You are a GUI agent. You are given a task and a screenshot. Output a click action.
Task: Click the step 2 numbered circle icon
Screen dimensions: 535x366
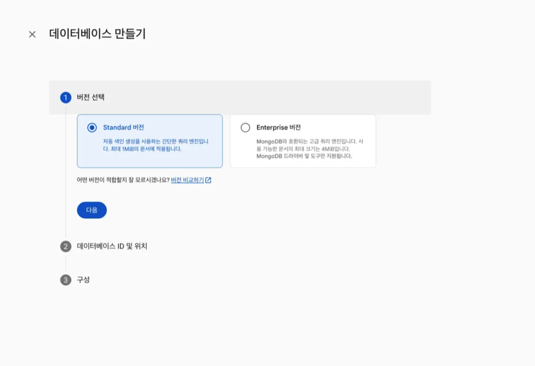(65, 246)
